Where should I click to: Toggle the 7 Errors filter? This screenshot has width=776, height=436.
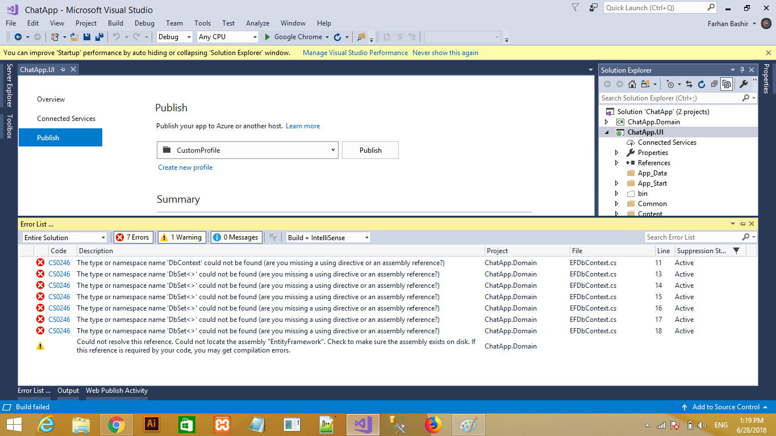tap(133, 237)
